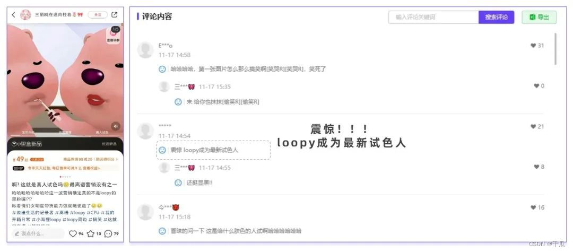The height and width of the screenshot is (252, 573).
Task: Click the 导出 export button
Action: [x=539, y=17]
